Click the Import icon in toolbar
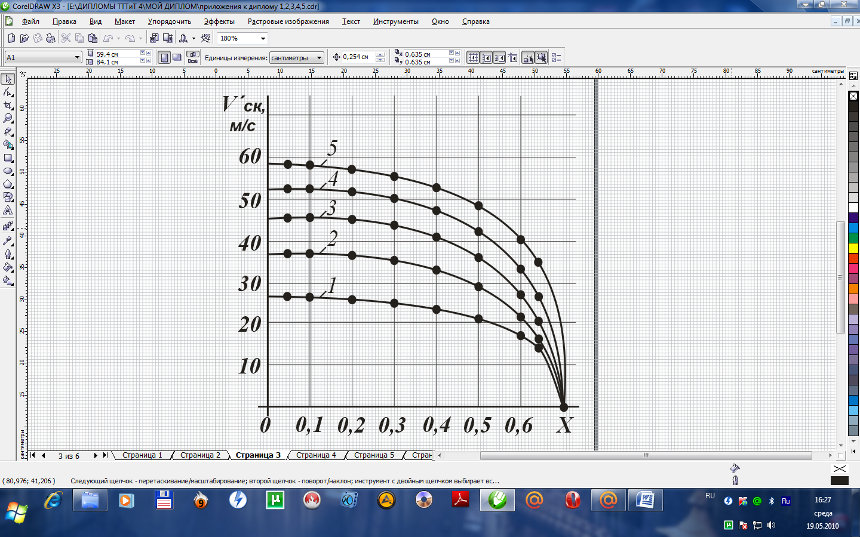Image resolution: width=860 pixels, height=537 pixels. [x=154, y=38]
